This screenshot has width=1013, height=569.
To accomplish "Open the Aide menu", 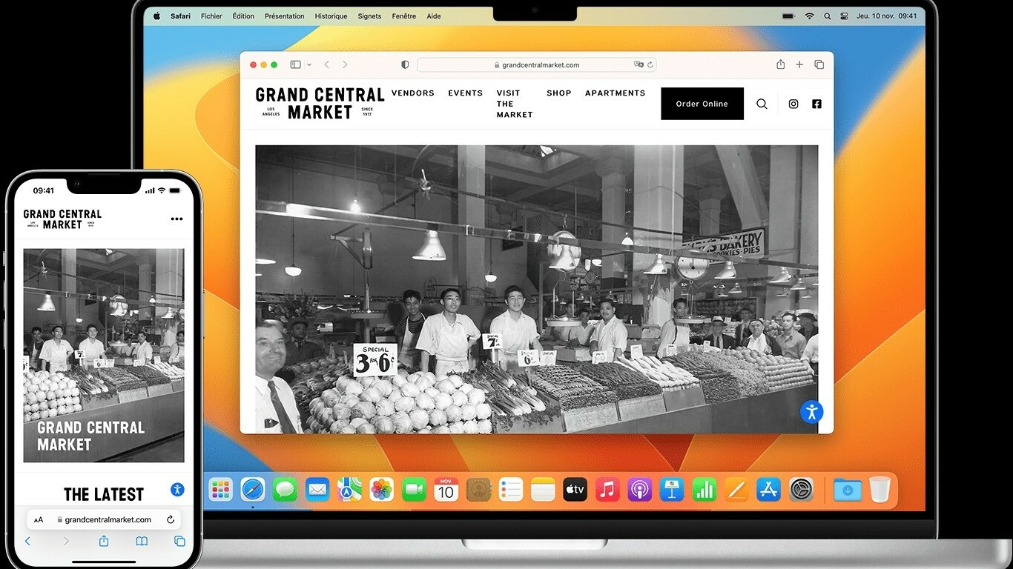I will point(434,16).
